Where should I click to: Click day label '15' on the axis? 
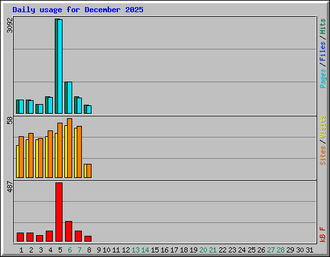[x=155, y=250]
